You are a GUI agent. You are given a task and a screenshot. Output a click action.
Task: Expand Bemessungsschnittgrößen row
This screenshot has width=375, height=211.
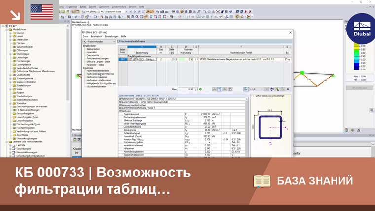120,105
